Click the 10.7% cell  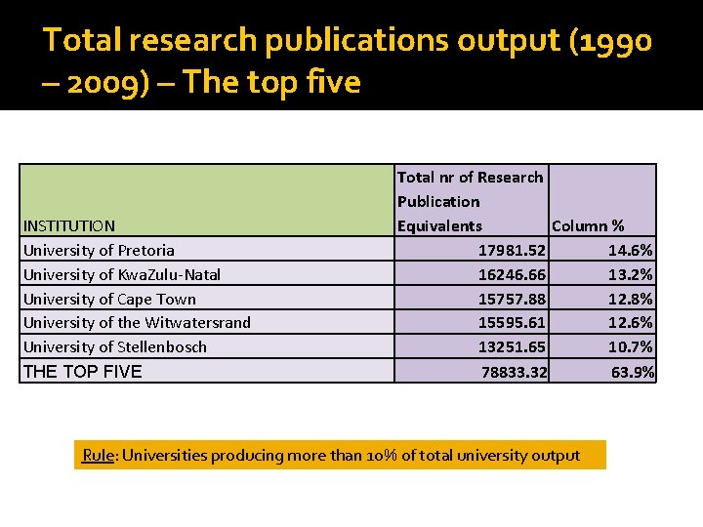pyautogui.click(x=602, y=345)
